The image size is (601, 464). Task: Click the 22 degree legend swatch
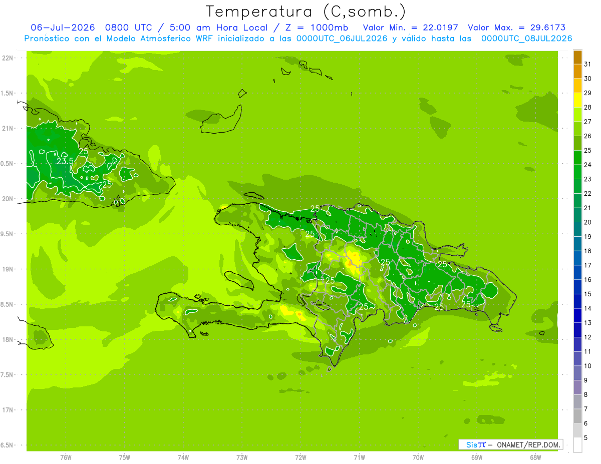[577, 187]
